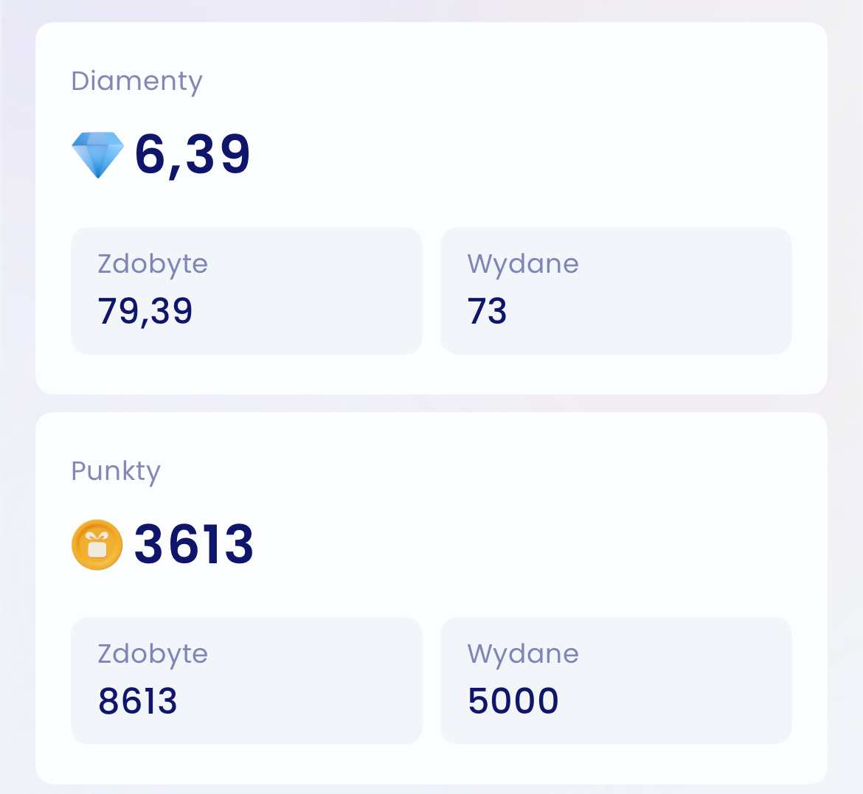Tap the diamond balance 6,39
Image resolution: width=863 pixels, height=794 pixels.
193,155
